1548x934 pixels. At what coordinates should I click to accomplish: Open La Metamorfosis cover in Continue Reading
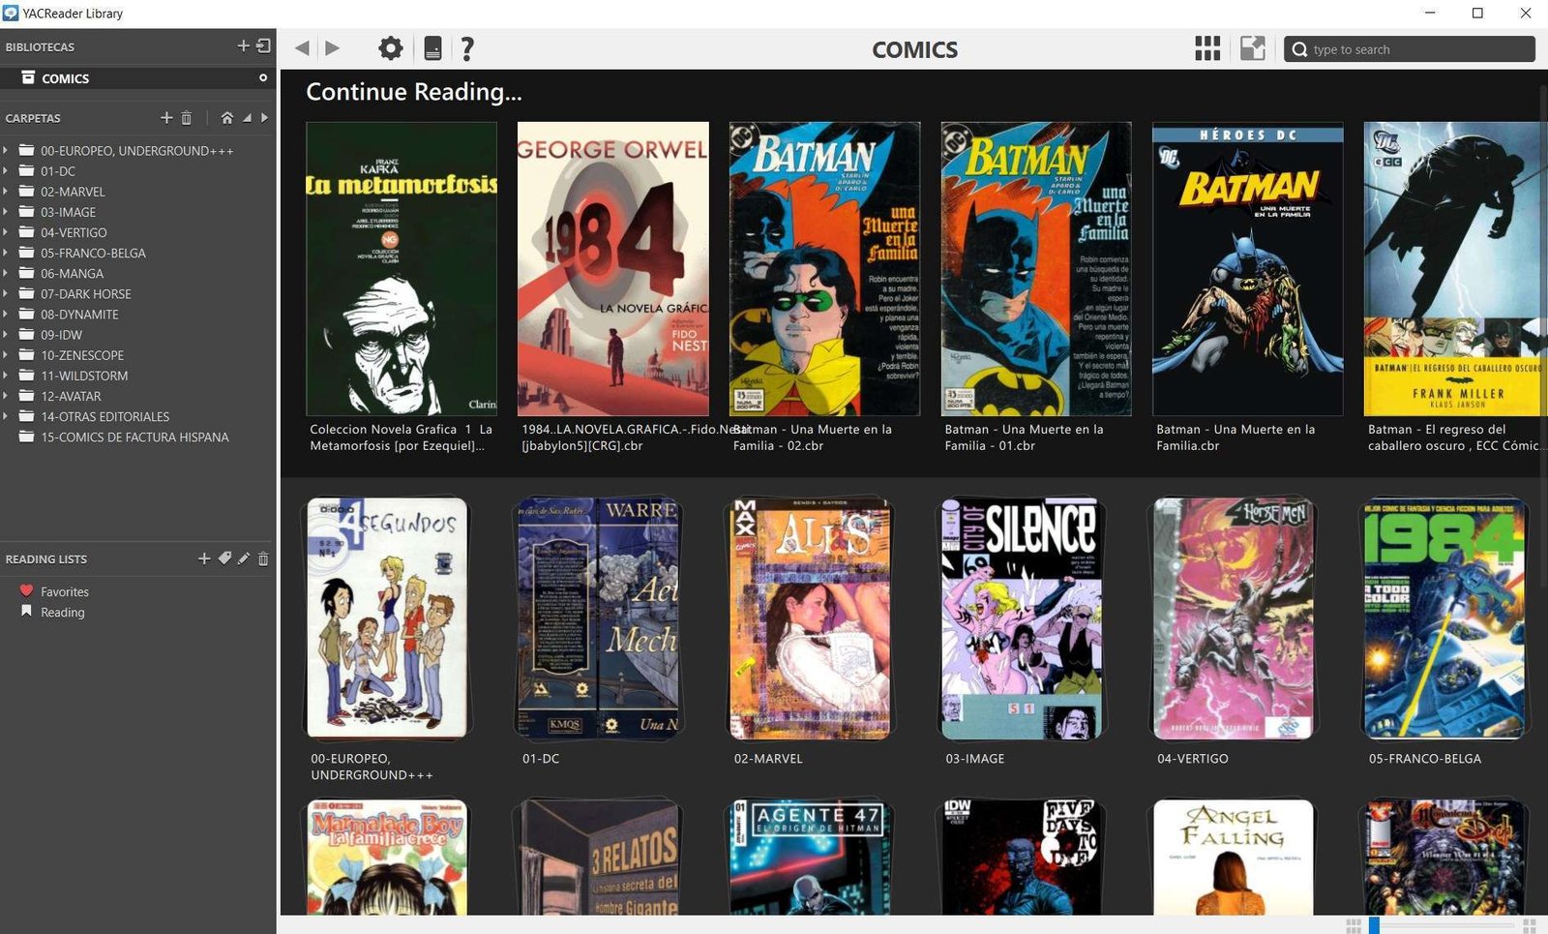coord(402,268)
